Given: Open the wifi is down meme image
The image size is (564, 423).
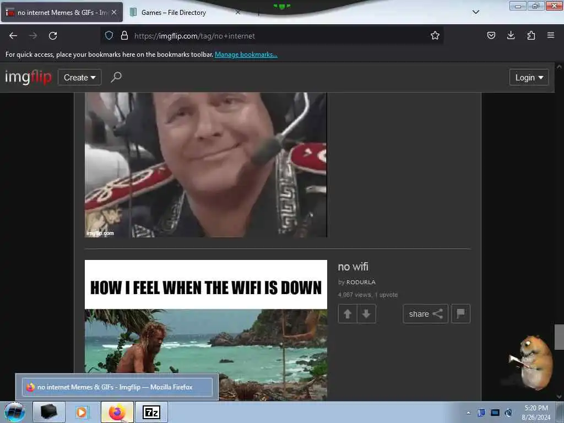Looking at the screenshot, I should tap(206, 330).
